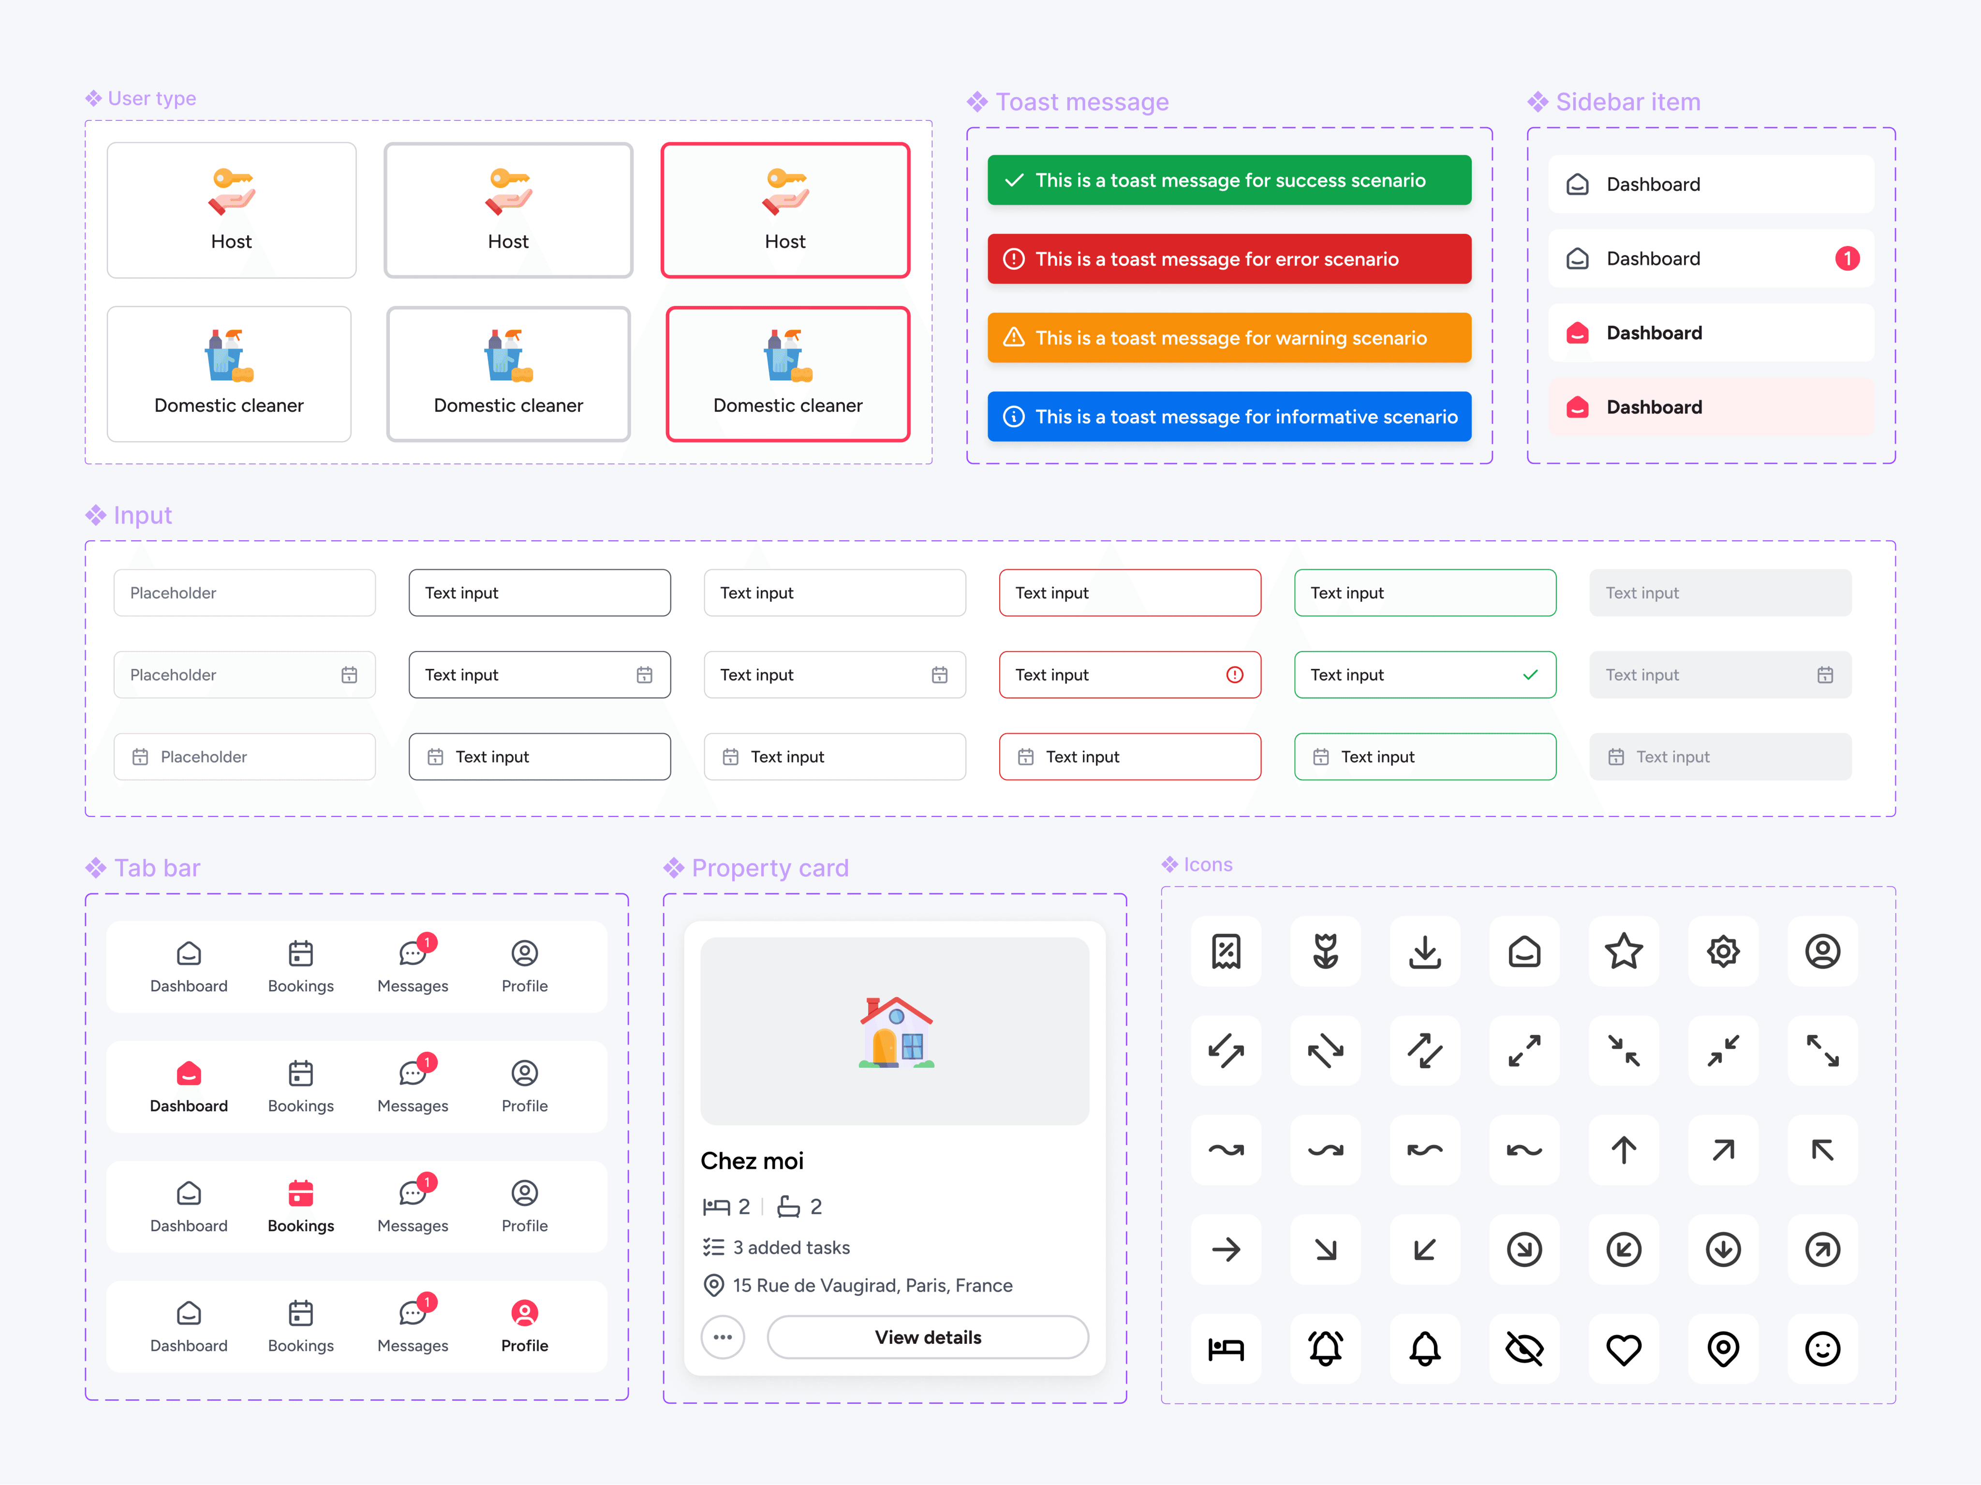Image resolution: width=1981 pixels, height=1485 pixels.
Task: Click the crossed-out eye icon
Action: click(1524, 1349)
